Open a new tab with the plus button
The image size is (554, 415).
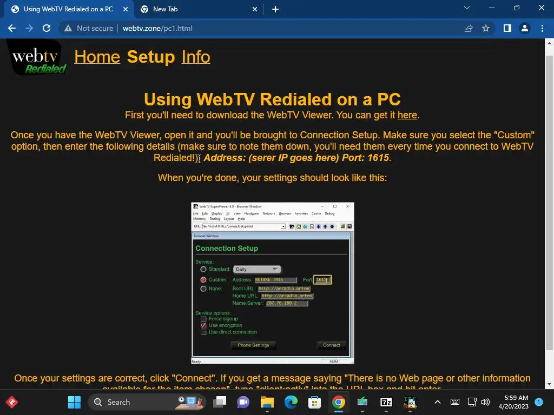coord(275,10)
